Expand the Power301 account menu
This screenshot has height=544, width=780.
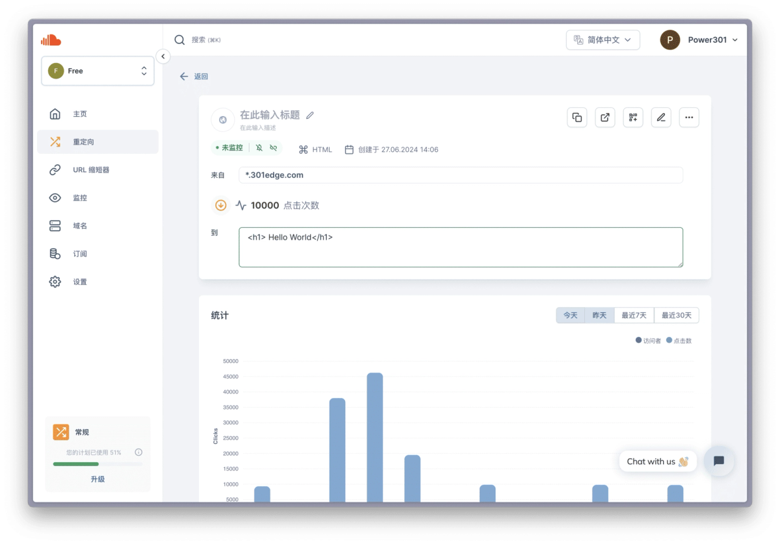(699, 40)
